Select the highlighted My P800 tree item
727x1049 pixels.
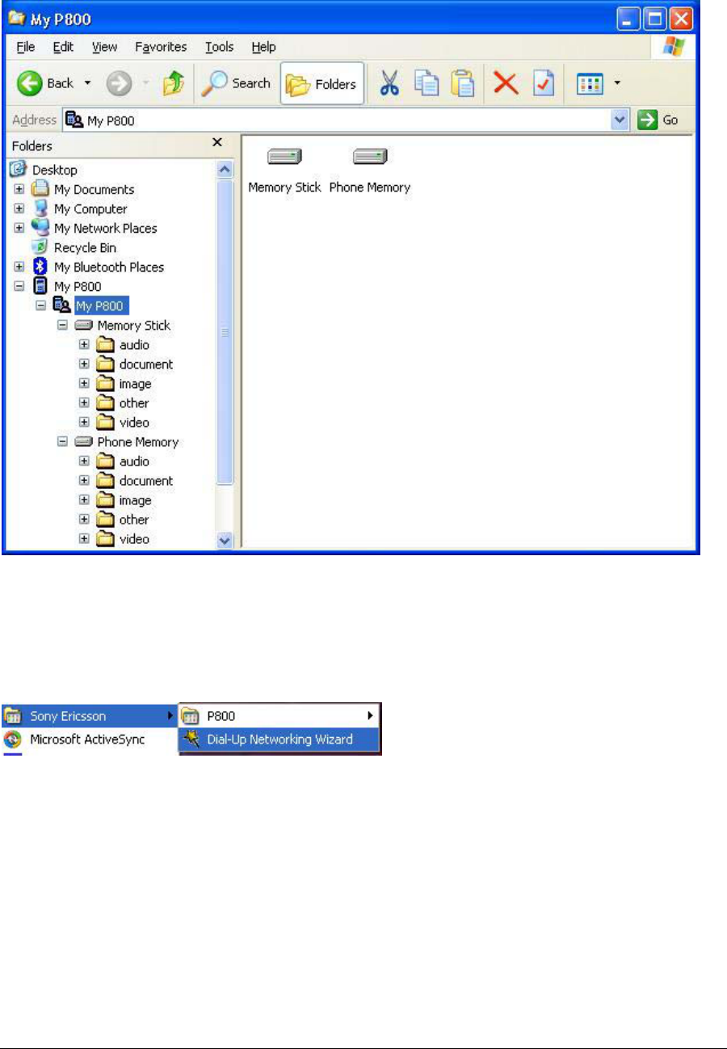[101, 305]
